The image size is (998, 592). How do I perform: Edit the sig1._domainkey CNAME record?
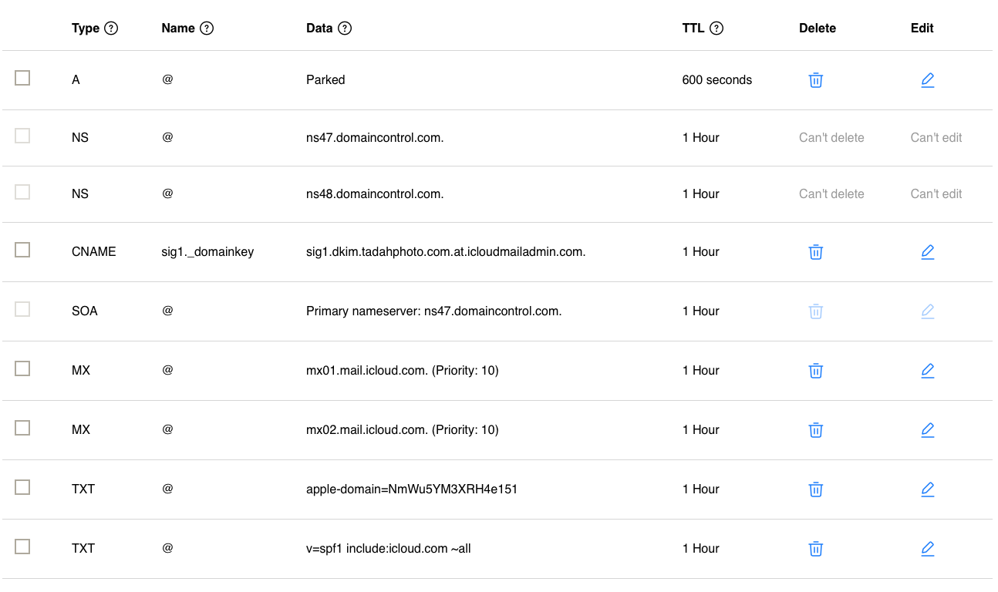[927, 252]
